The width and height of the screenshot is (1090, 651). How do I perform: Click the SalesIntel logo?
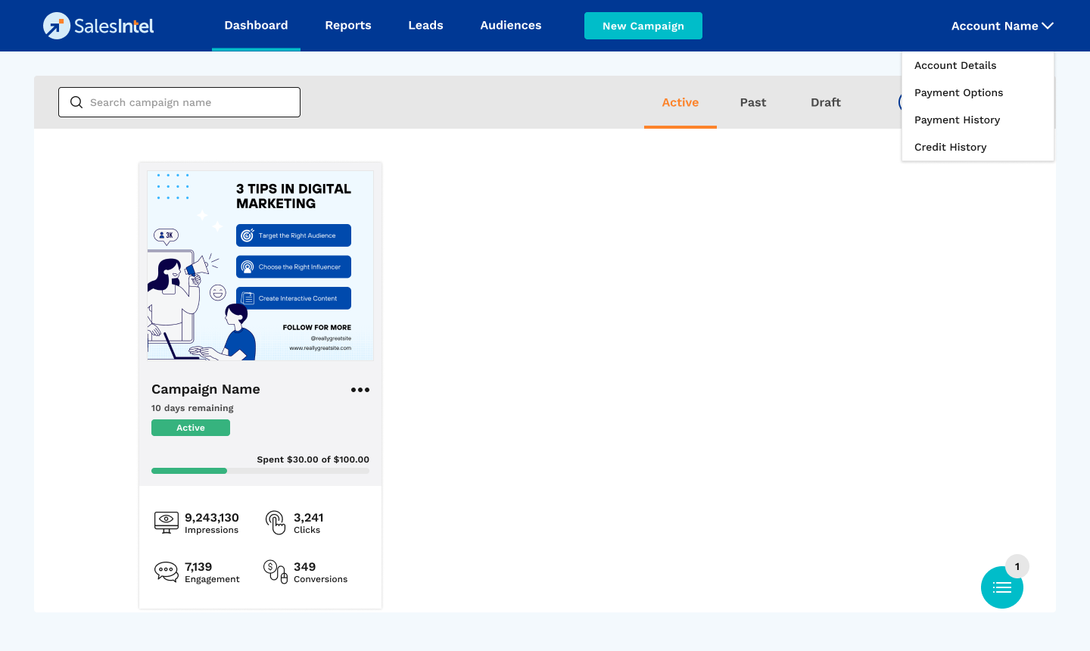click(98, 26)
